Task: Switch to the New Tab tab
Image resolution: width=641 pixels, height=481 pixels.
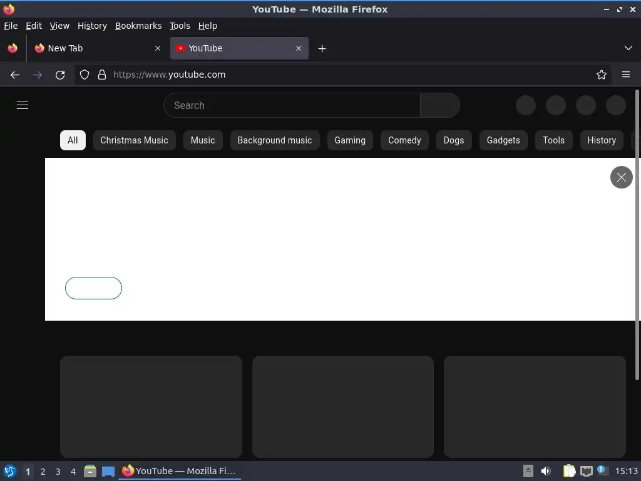Action: pos(98,48)
